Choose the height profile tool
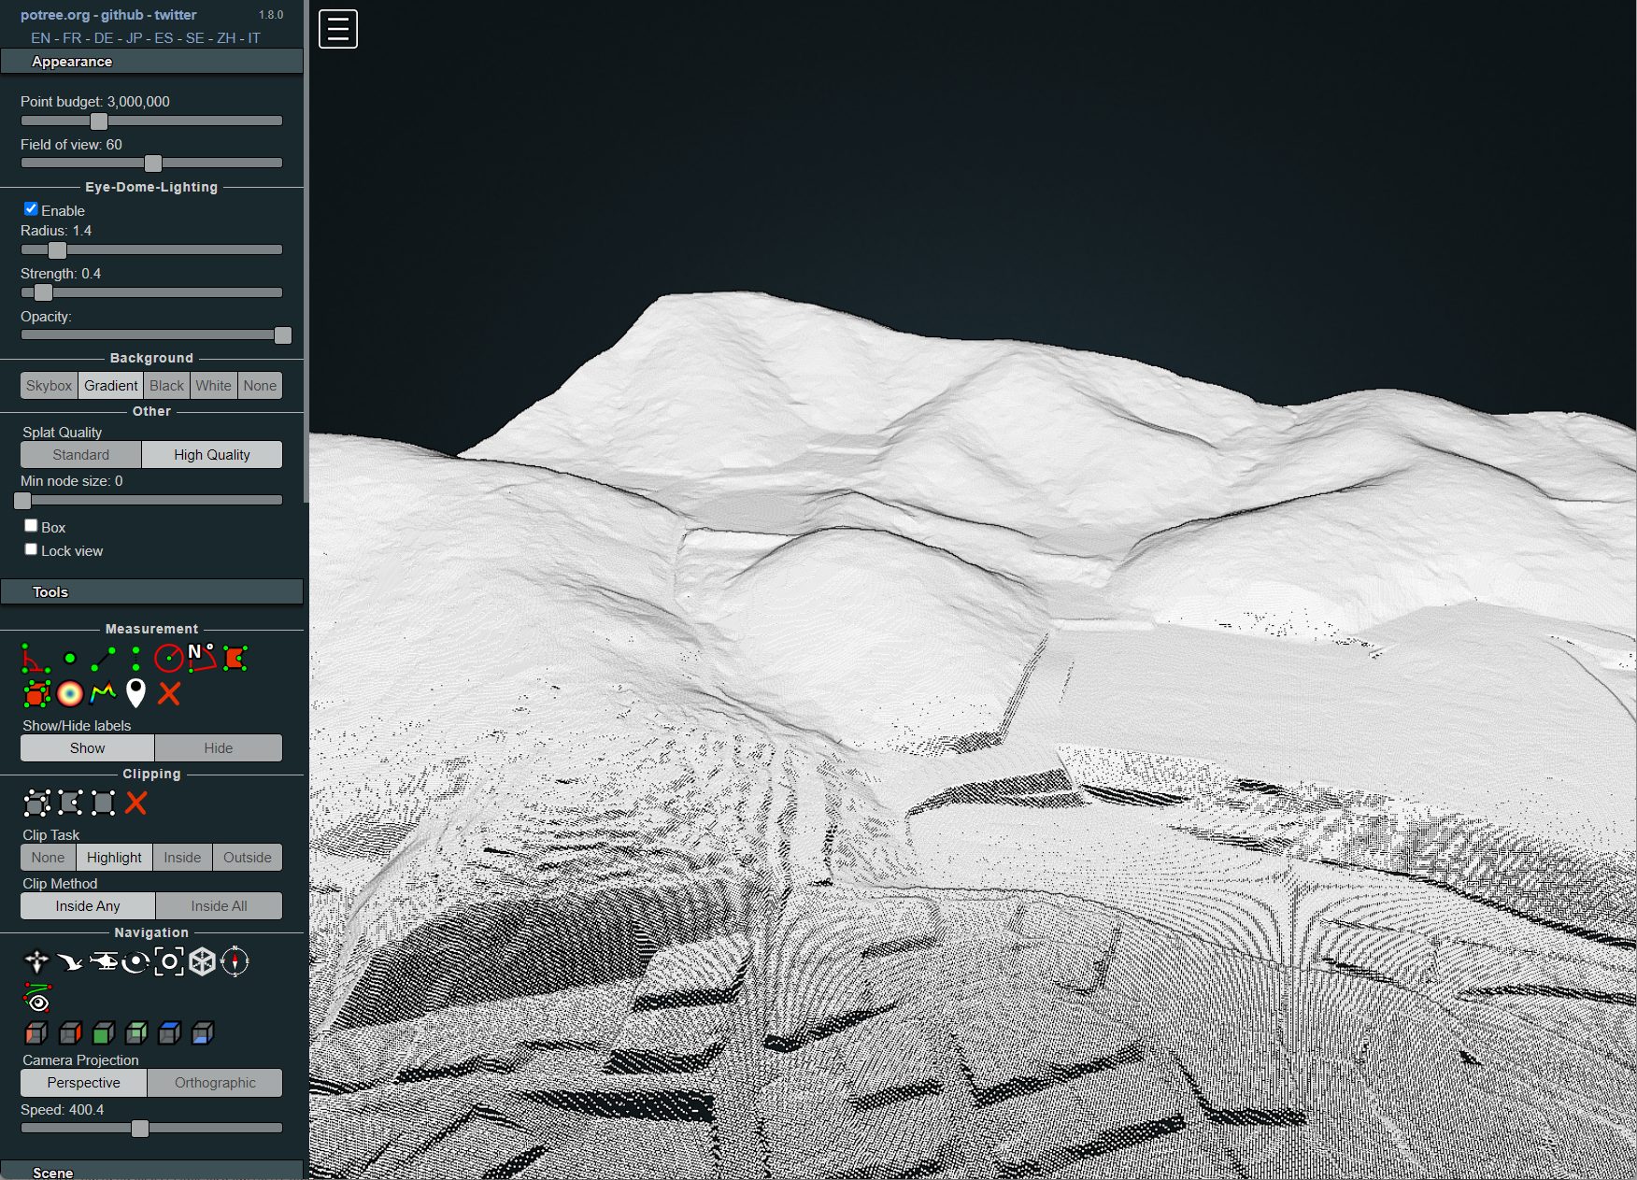Image resolution: width=1637 pixels, height=1180 pixels. (x=103, y=693)
